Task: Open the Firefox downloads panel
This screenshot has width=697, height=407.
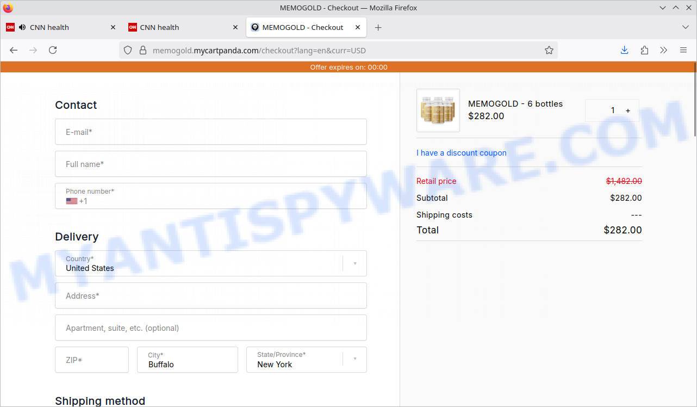Action: pos(624,50)
